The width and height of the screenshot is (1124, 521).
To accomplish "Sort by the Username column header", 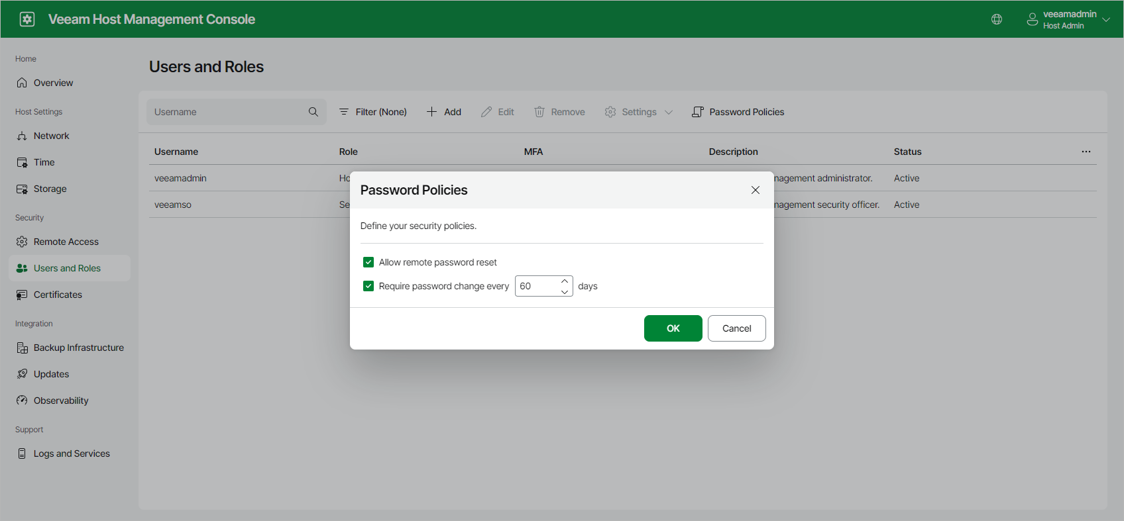I will (x=176, y=152).
